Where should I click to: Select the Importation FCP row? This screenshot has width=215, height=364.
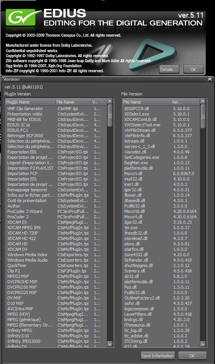pyautogui.click(x=56, y=173)
